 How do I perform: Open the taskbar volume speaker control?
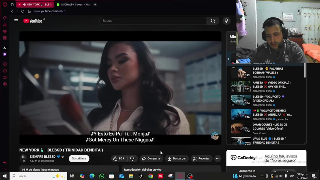tap(281, 176)
